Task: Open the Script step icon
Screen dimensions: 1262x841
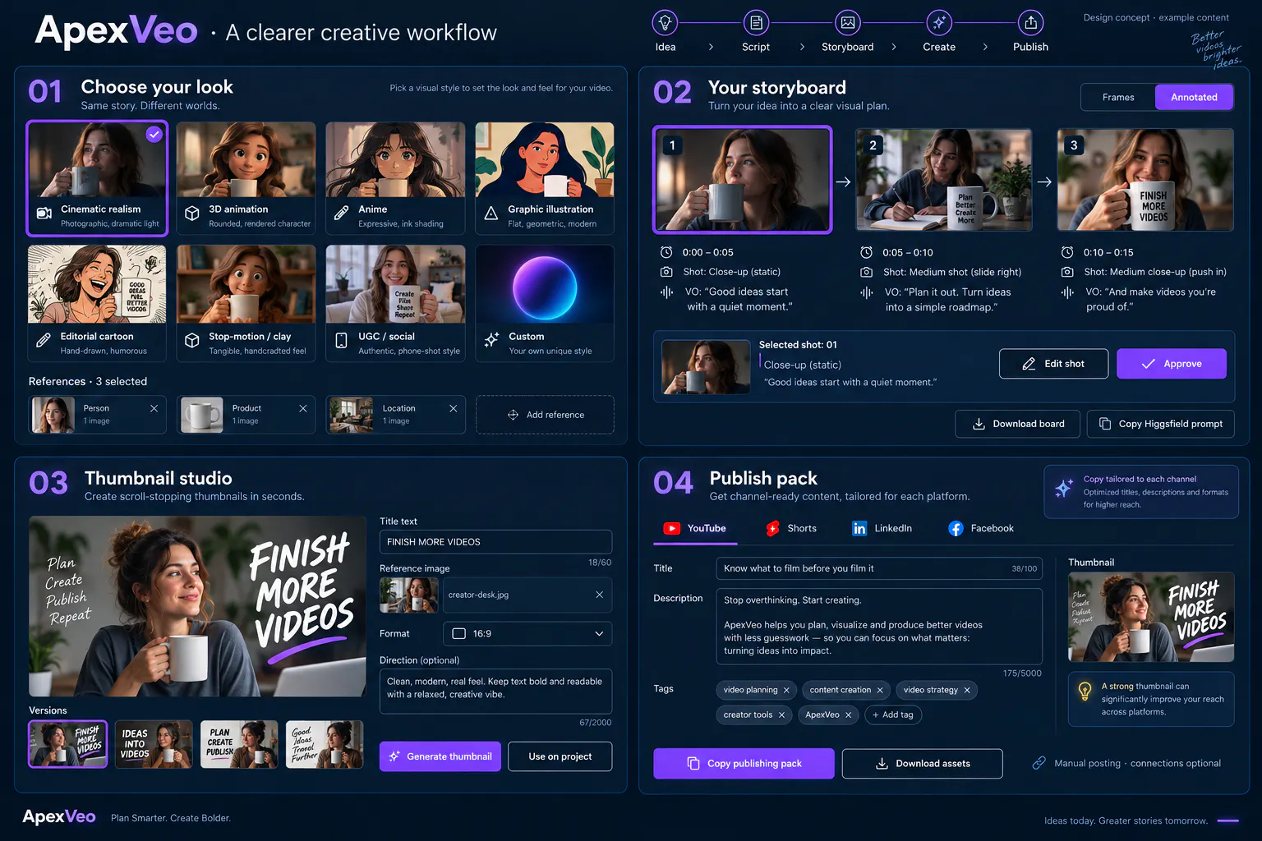Action: tap(756, 22)
